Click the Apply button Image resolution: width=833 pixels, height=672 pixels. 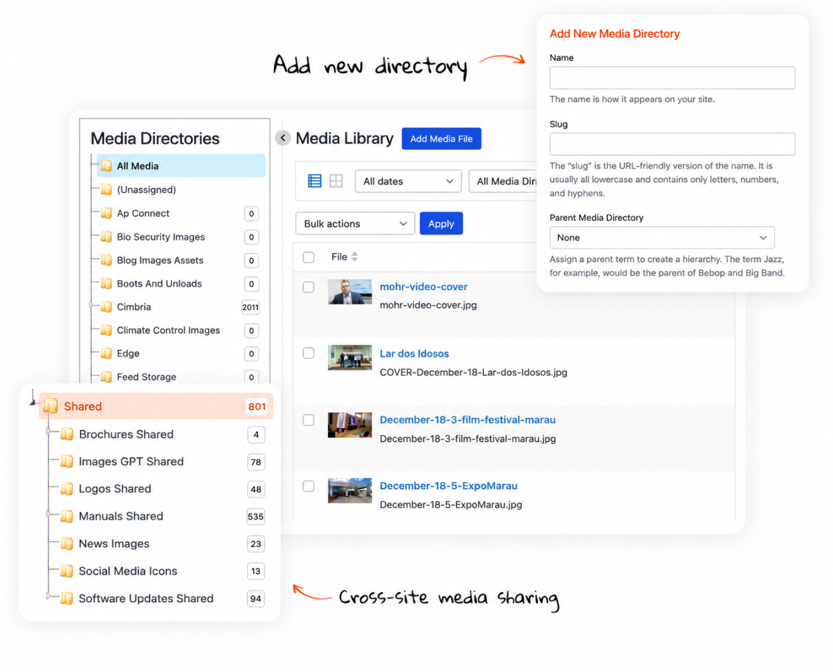pos(441,224)
